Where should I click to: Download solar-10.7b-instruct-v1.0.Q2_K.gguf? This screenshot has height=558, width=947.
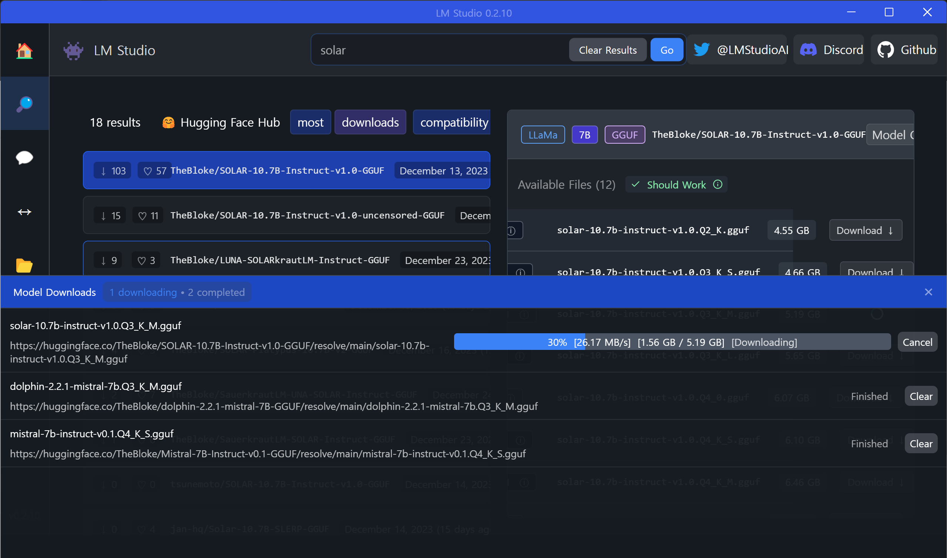point(866,230)
